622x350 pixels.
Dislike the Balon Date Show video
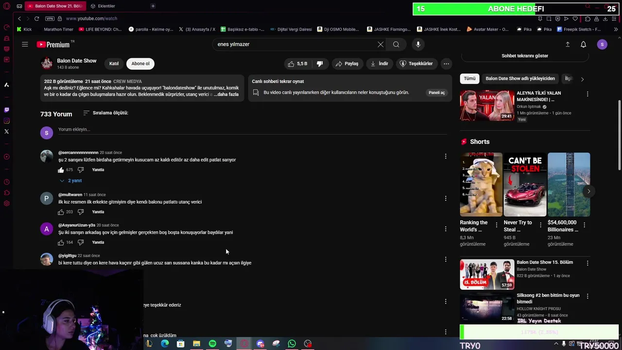coord(320,64)
